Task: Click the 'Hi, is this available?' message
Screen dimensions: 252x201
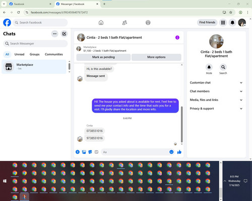Action: pyautogui.click(x=99, y=69)
